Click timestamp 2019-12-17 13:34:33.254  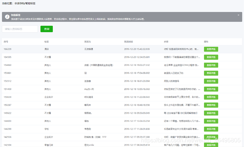[137, 121]
